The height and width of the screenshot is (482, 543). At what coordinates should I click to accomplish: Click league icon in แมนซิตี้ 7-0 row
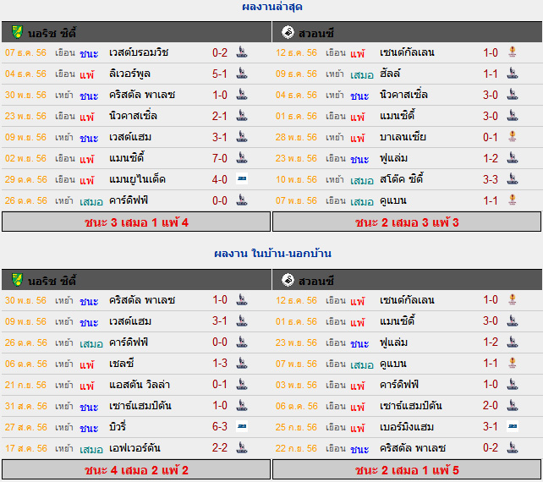pos(242,157)
